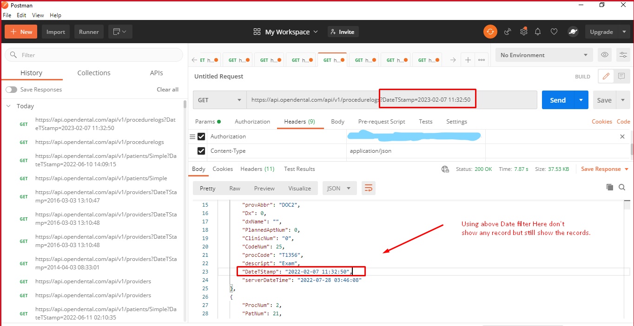
Task: Open the Pre-request Script tab
Action: pos(382,122)
